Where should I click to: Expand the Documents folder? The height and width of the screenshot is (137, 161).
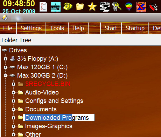(x=13, y=109)
